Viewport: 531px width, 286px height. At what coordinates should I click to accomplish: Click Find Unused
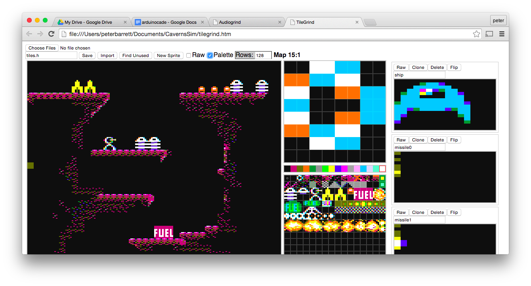click(x=136, y=55)
